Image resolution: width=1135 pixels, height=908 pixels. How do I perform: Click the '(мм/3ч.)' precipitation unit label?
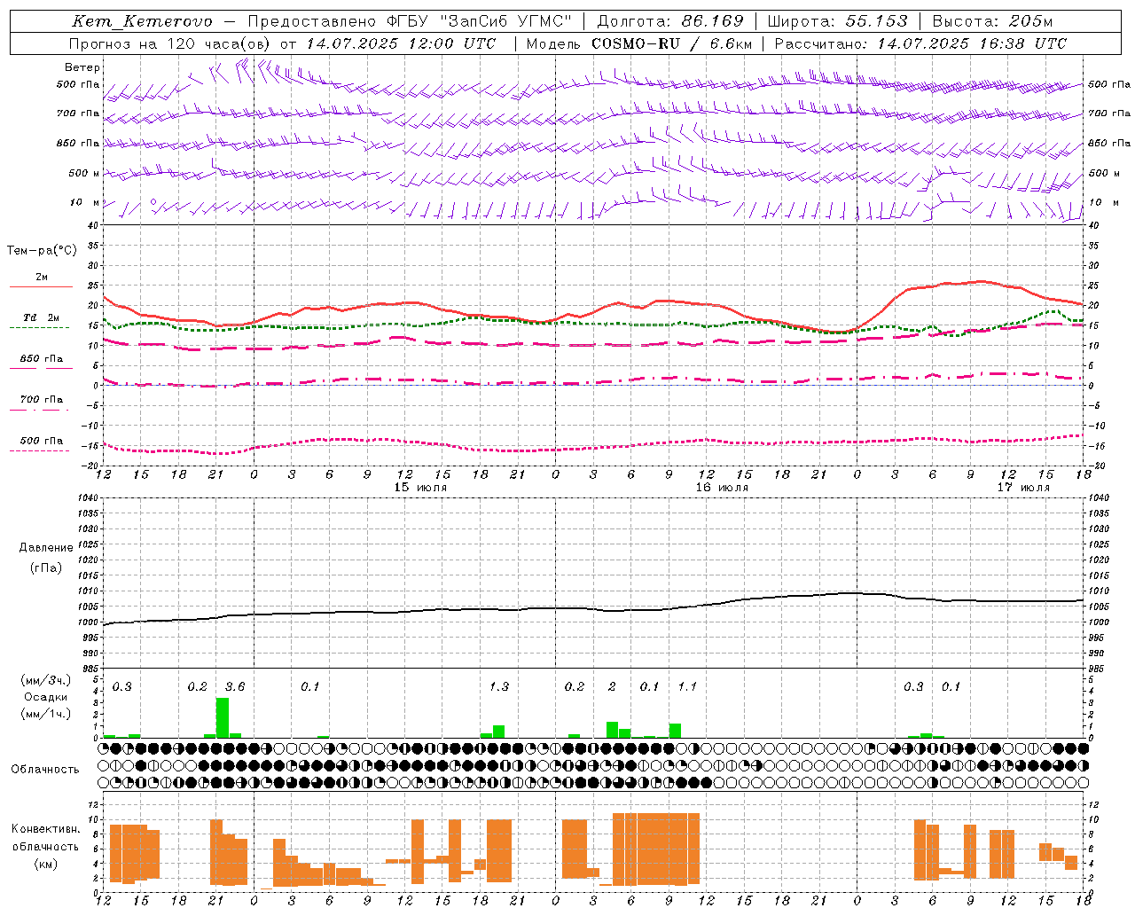click(x=44, y=680)
